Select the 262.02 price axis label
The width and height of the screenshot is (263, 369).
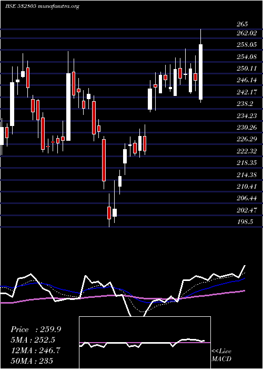(x=247, y=33)
